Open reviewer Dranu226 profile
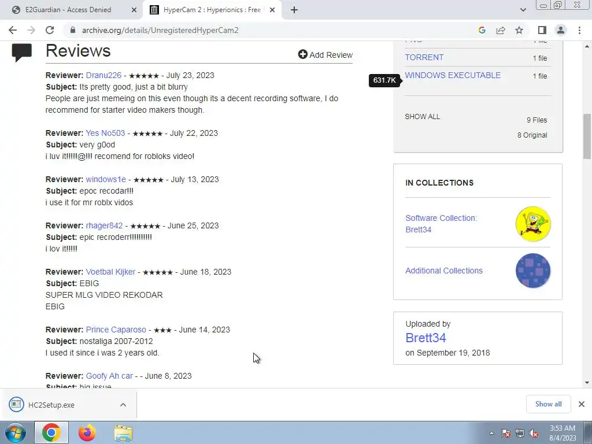Viewport: 592px width, 444px height. click(x=103, y=75)
